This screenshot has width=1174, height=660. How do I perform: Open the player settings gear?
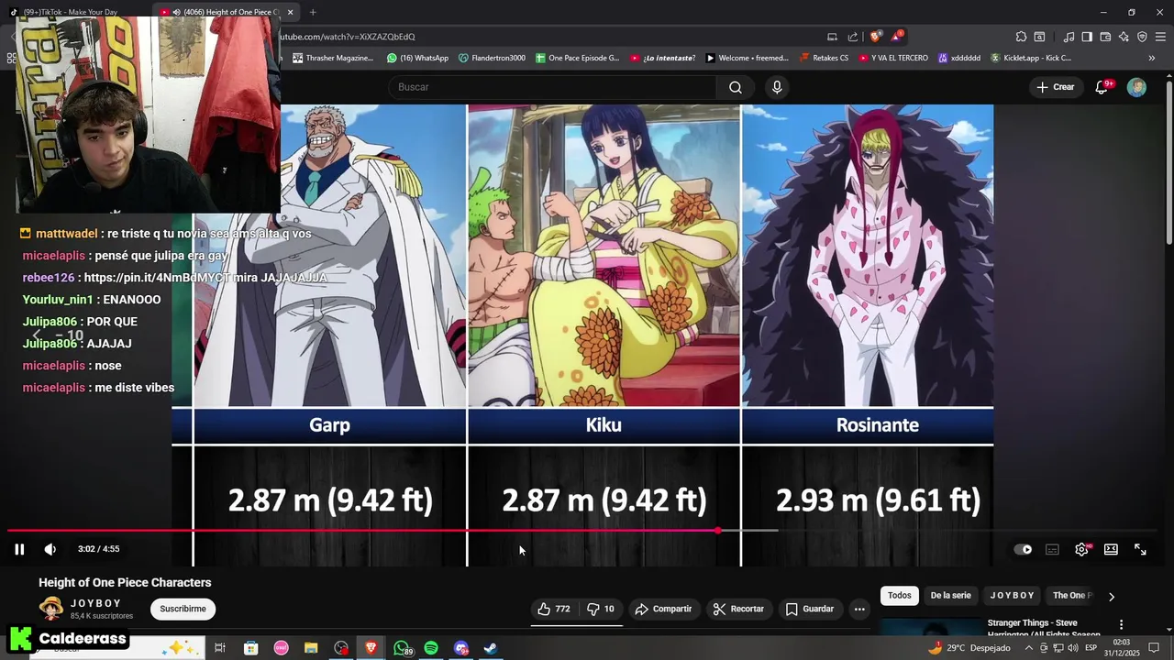click(1081, 549)
